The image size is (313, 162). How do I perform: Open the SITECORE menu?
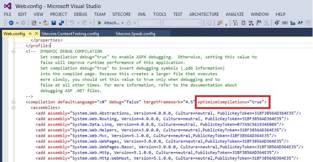[x=122, y=15]
